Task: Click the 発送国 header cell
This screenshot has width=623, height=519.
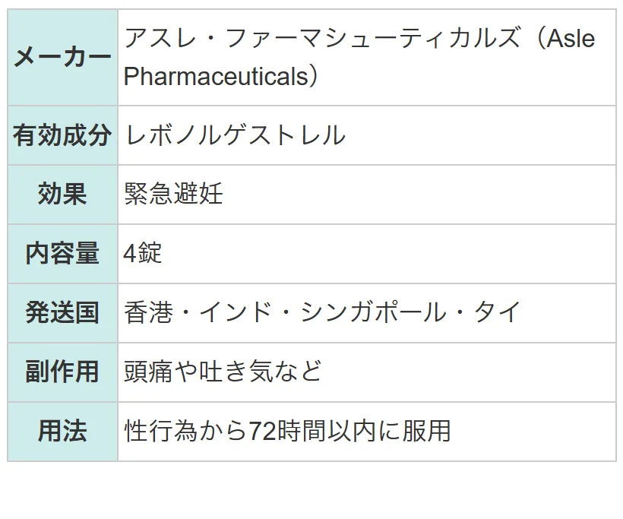Action: point(62,313)
